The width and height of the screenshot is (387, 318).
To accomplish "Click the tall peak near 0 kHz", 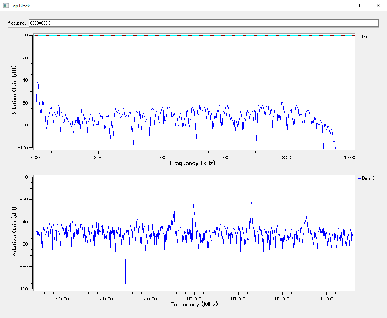I will click(37, 83).
